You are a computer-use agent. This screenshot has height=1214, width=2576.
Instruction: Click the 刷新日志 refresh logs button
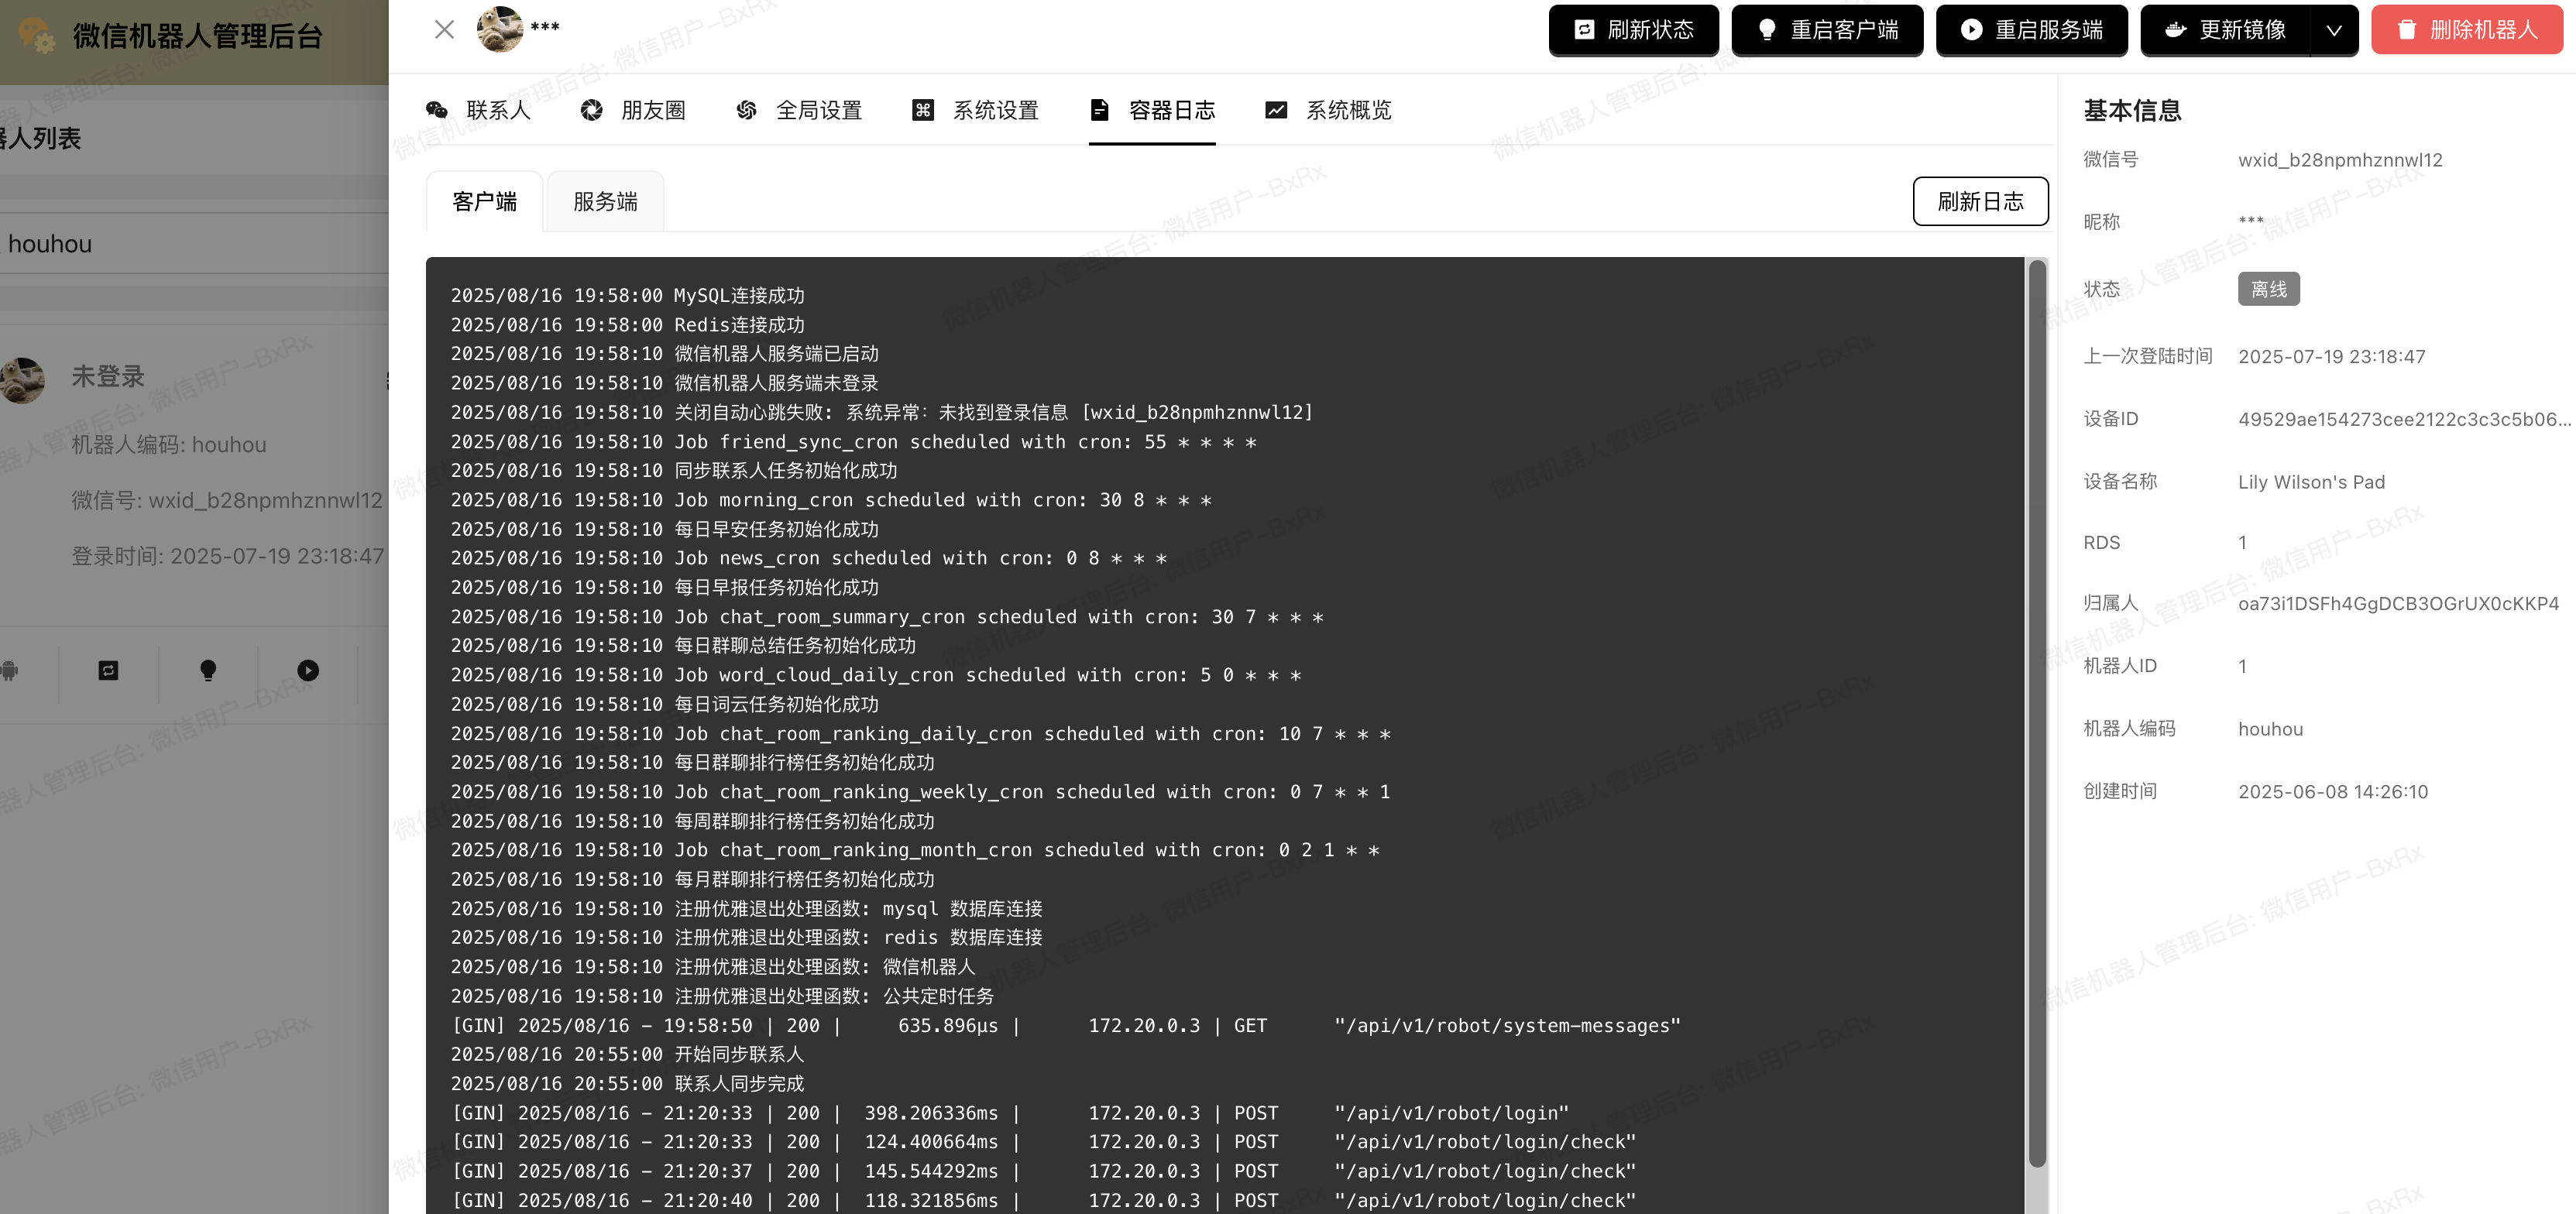(x=1980, y=201)
